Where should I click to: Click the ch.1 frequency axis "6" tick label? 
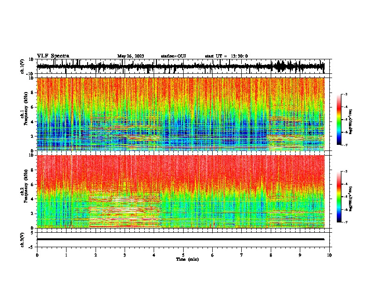pos(33,107)
